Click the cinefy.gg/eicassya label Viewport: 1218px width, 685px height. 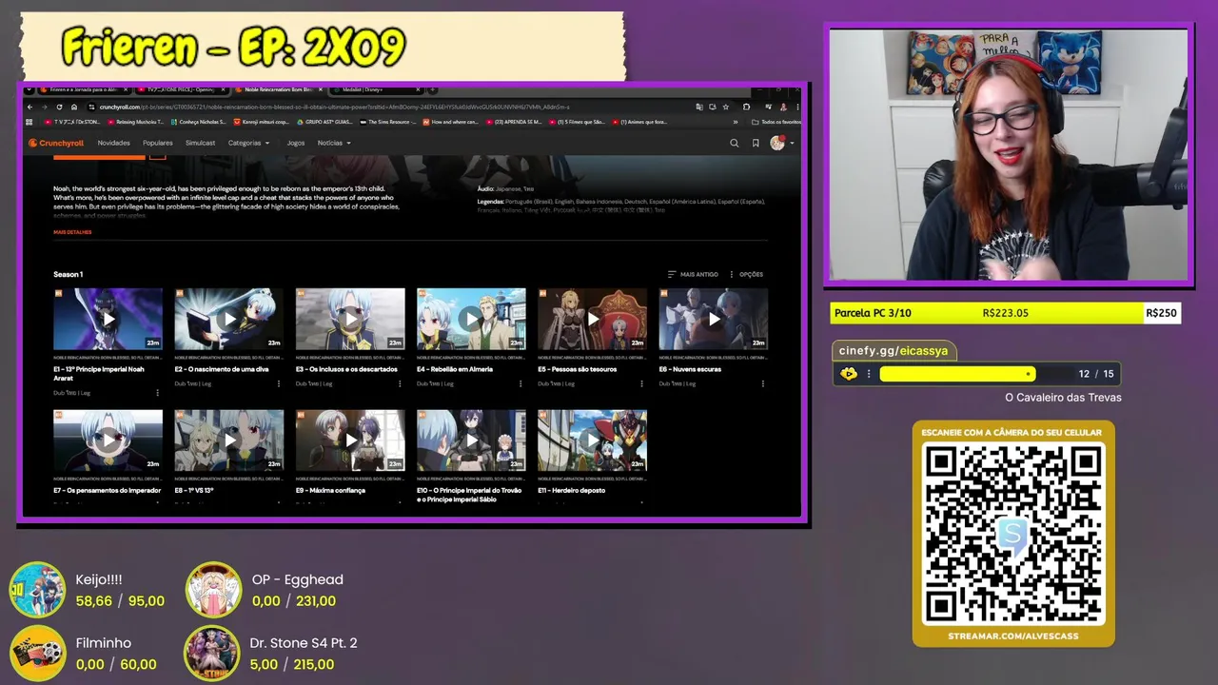893,351
